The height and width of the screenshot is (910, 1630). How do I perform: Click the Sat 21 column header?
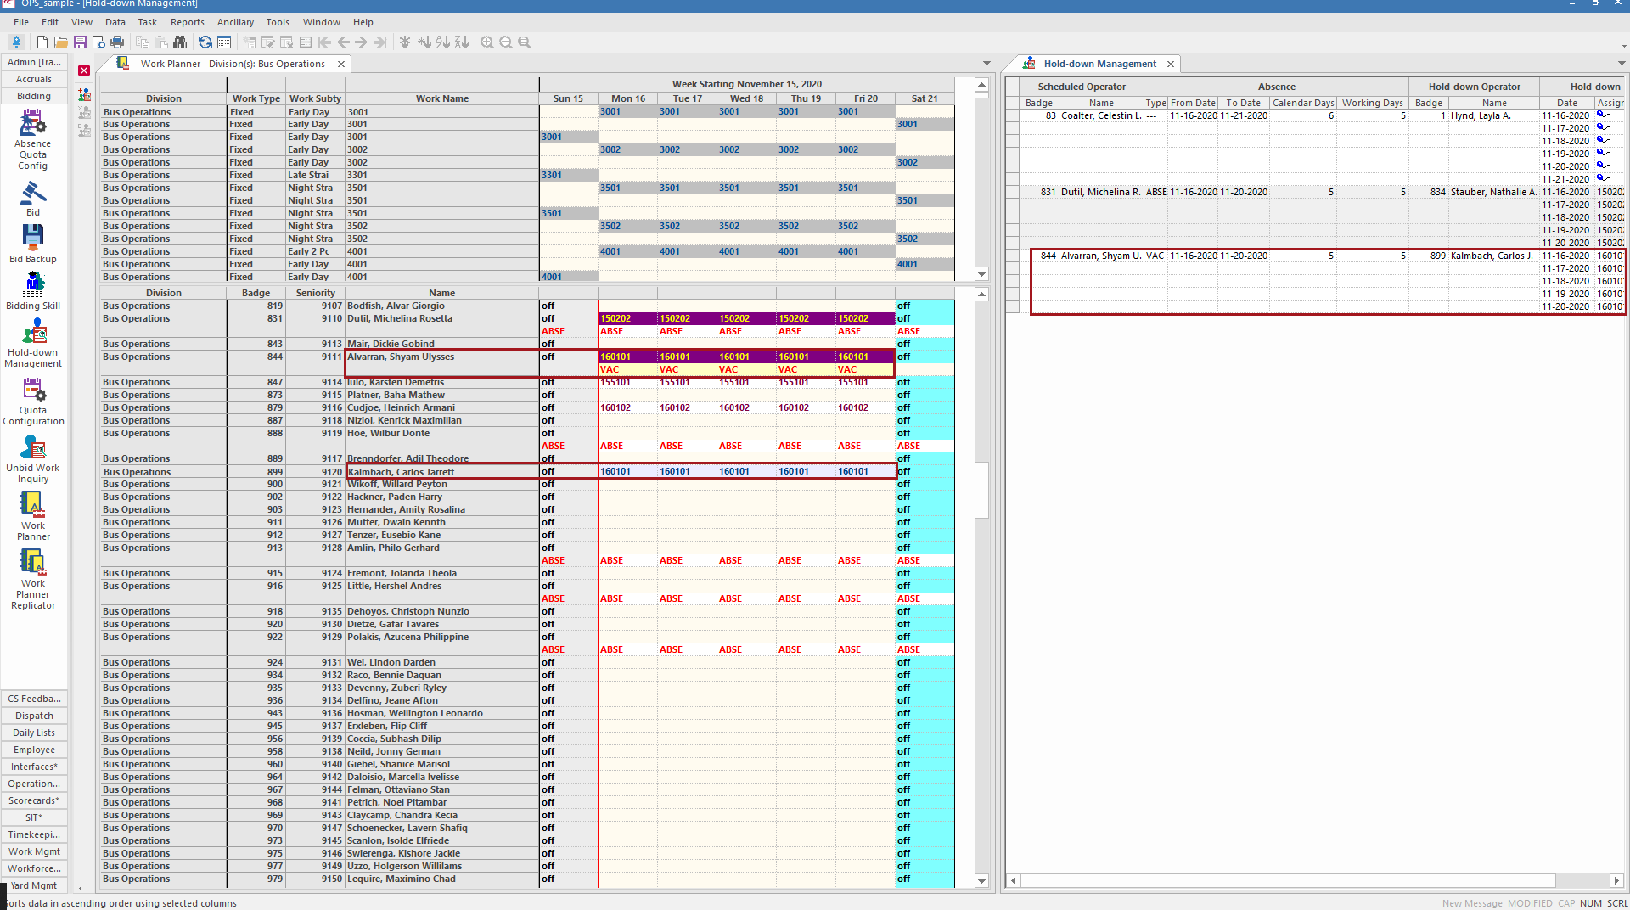(x=924, y=98)
